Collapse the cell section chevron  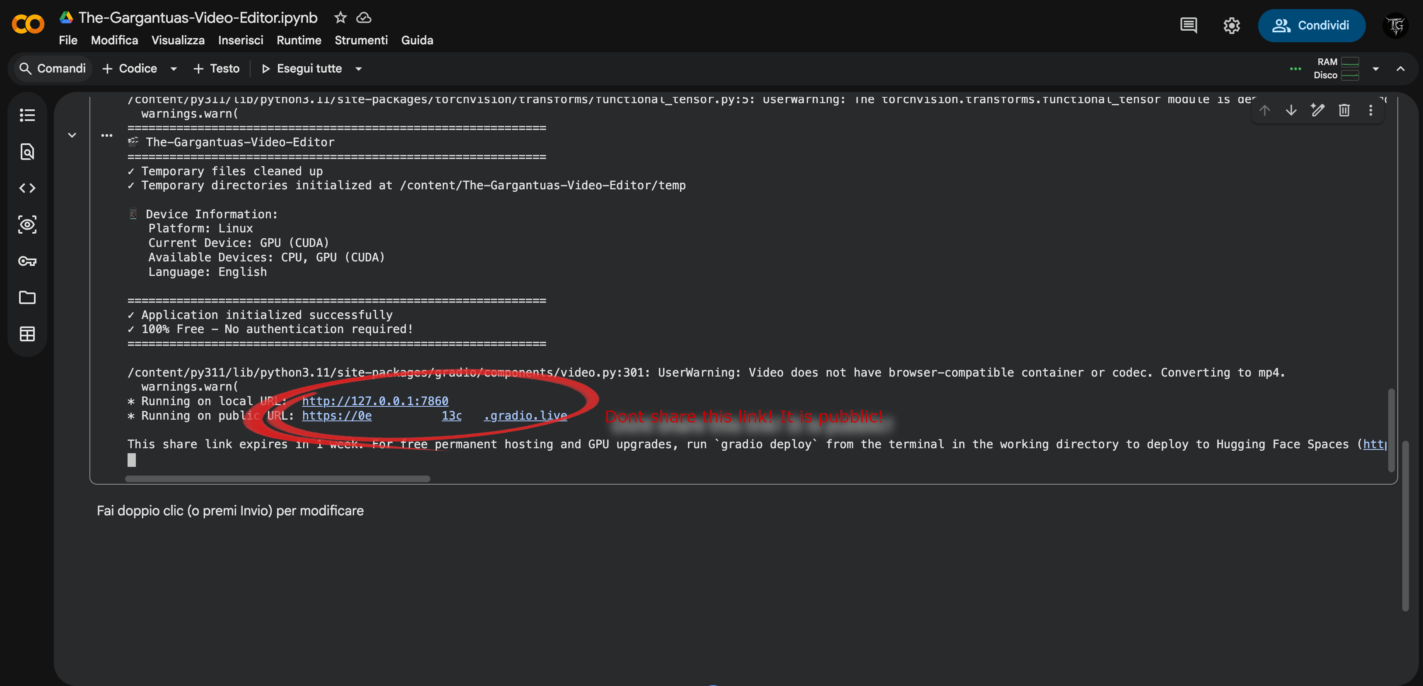[72, 135]
